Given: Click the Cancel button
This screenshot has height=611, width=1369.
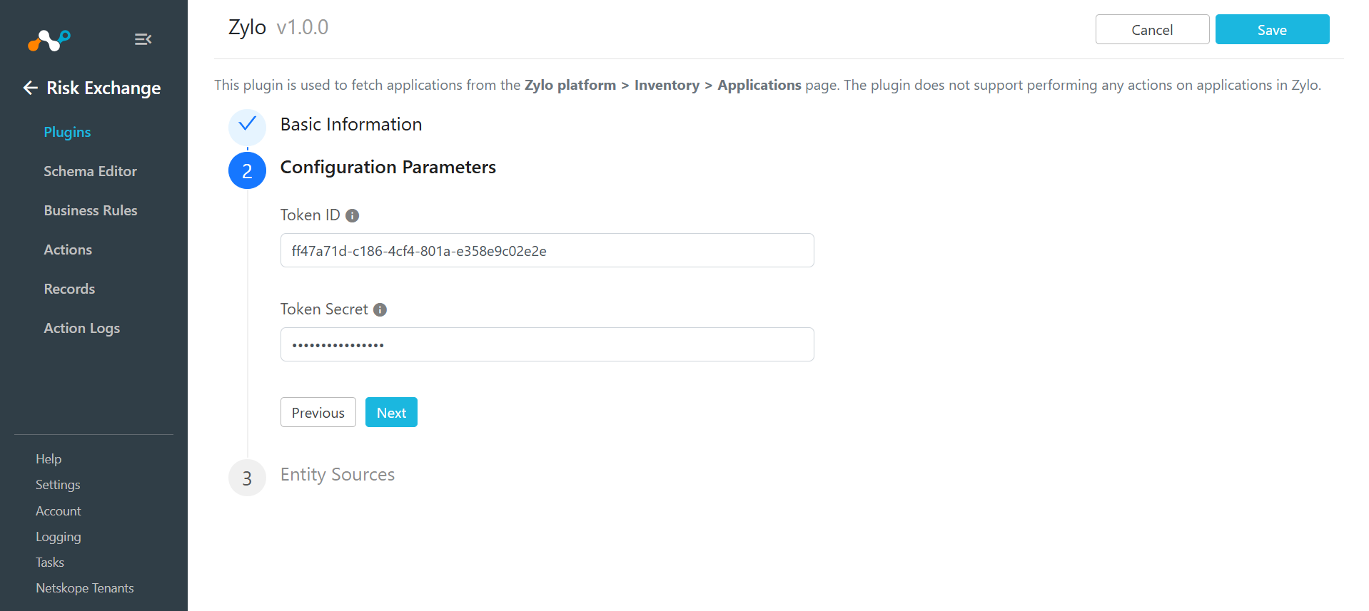Looking at the screenshot, I should (x=1152, y=29).
